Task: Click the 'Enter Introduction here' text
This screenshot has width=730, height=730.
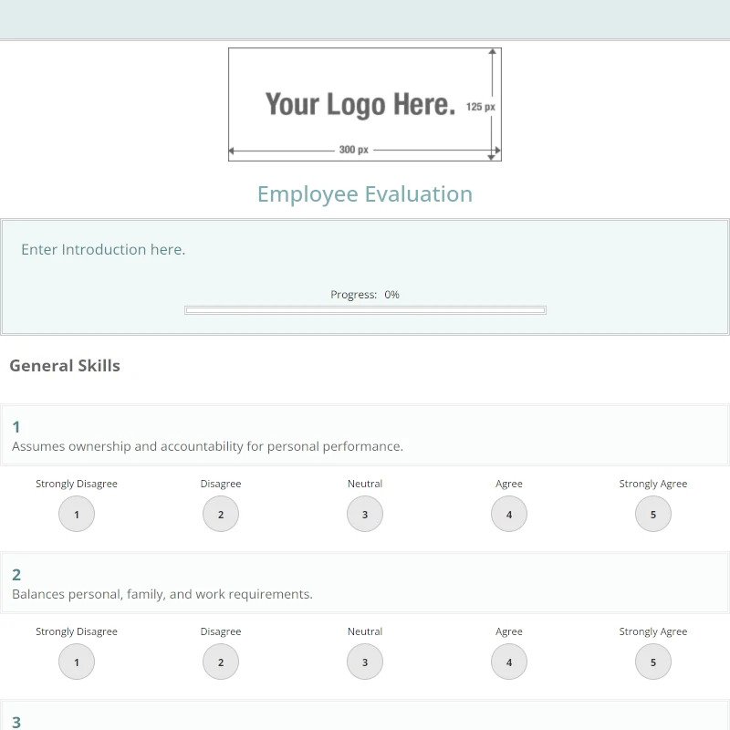Action: tap(103, 249)
